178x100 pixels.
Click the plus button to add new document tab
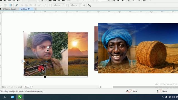point(35,9)
